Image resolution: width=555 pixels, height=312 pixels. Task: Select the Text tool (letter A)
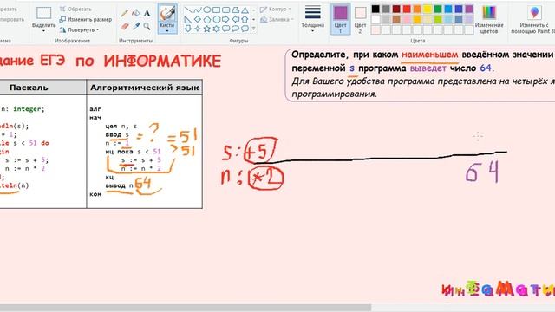(x=147, y=14)
